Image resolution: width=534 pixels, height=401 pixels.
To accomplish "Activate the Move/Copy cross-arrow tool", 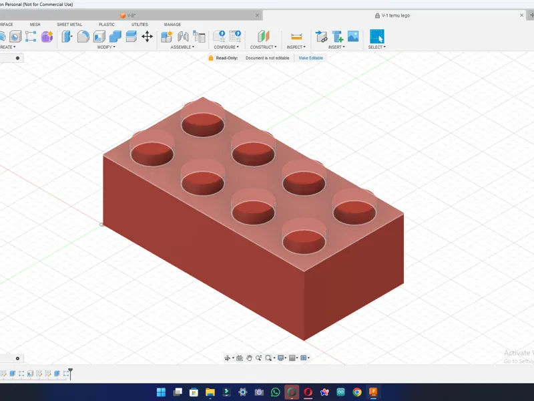I will click(147, 37).
